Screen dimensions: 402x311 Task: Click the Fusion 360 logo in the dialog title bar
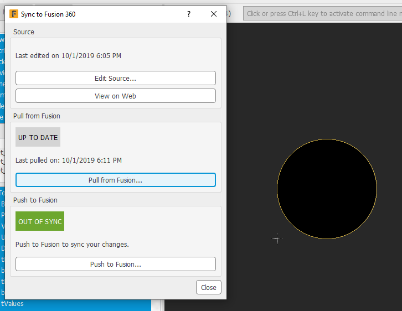pos(14,14)
